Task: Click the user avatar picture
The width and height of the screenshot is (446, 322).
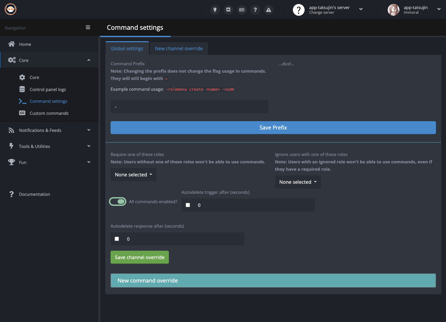Action: (393, 10)
